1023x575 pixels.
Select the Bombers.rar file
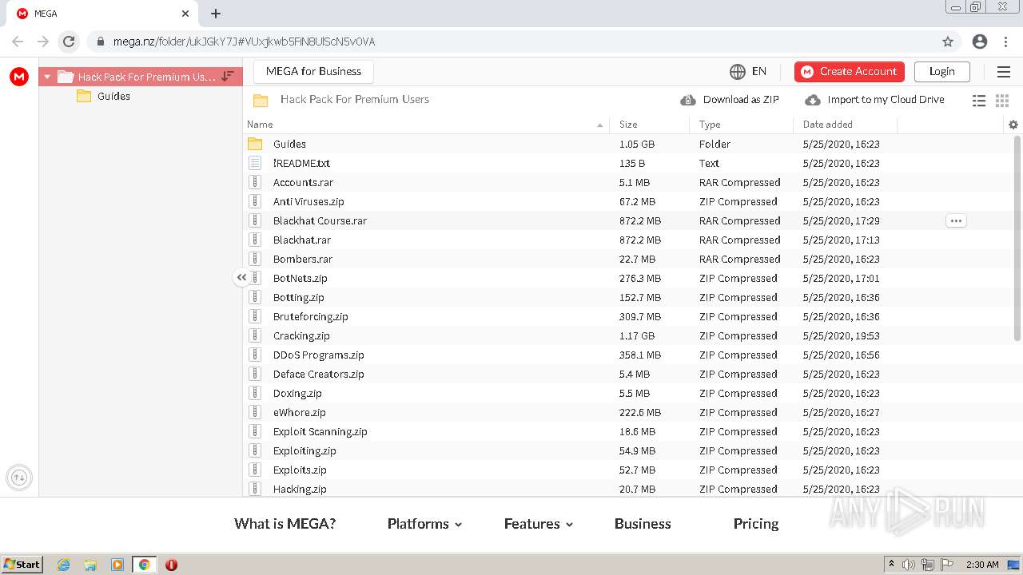pyautogui.click(x=303, y=259)
